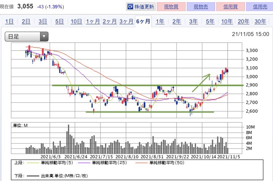Click the 信用売 button
Image resolution: width=273 pixels, height=181 pixels.
tap(259, 7)
